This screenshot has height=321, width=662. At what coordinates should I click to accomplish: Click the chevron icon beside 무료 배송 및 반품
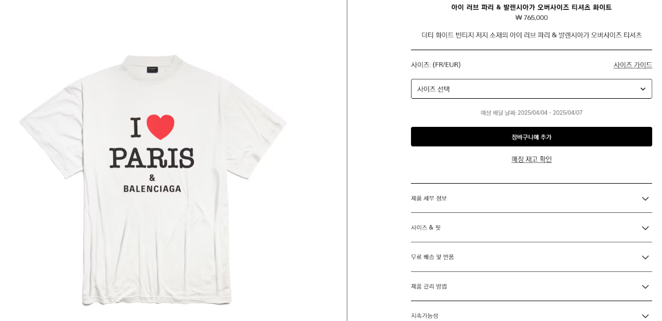click(x=645, y=257)
